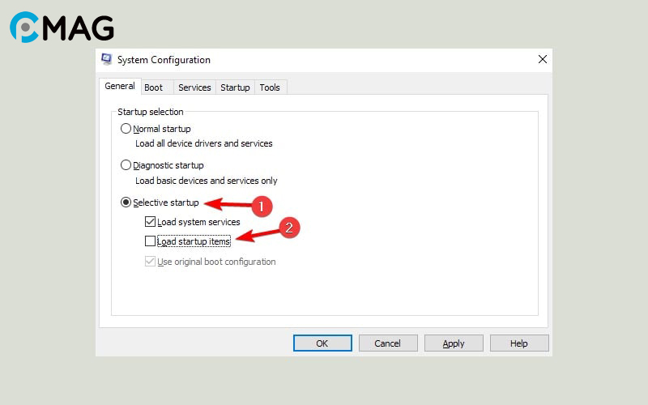Switch to the General tab
648x405 pixels.
click(120, 87)
